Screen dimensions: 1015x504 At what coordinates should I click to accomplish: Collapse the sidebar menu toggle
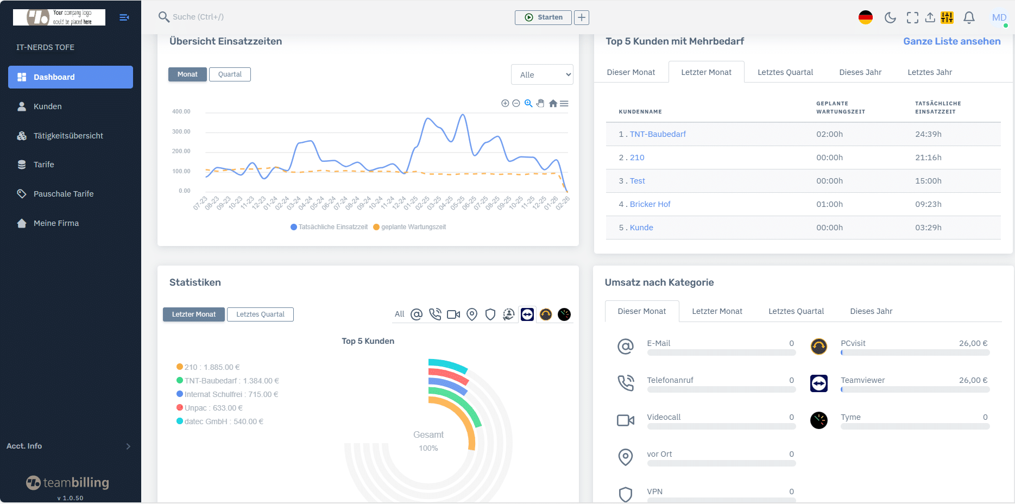[x=124, y=17]
